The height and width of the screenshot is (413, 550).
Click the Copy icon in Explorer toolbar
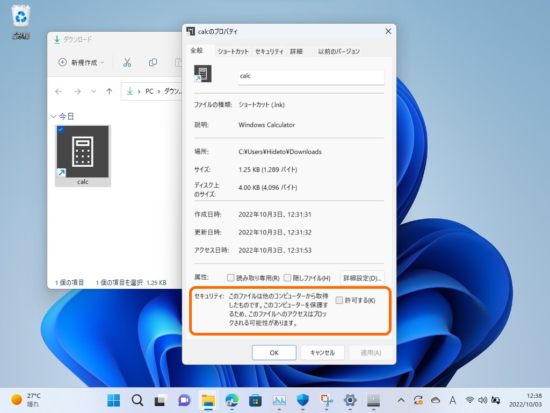153,62
